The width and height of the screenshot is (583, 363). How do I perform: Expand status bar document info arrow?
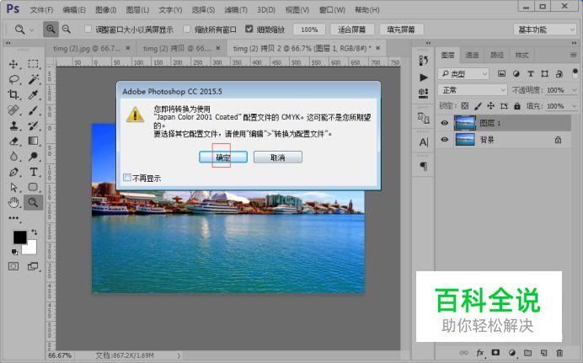[179, 355]
